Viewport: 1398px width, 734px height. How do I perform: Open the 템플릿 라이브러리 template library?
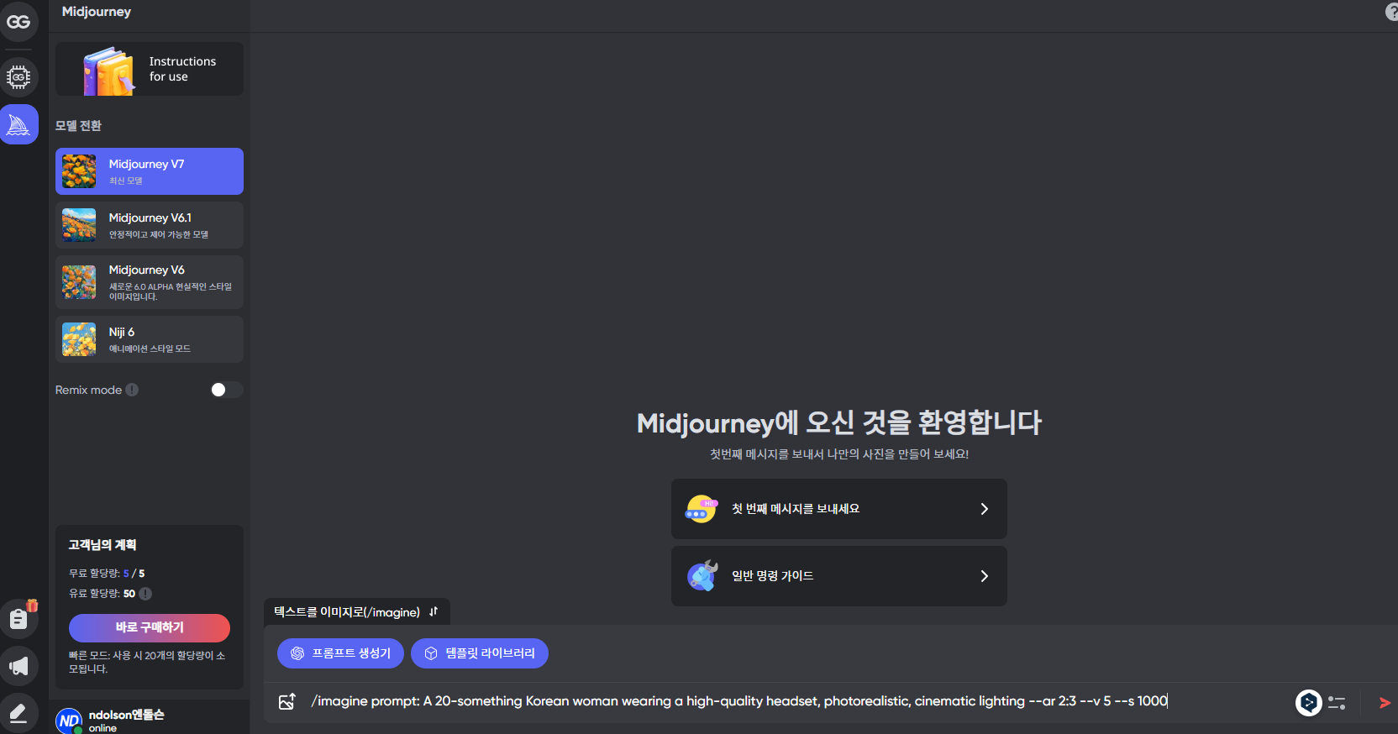(480, 653)
